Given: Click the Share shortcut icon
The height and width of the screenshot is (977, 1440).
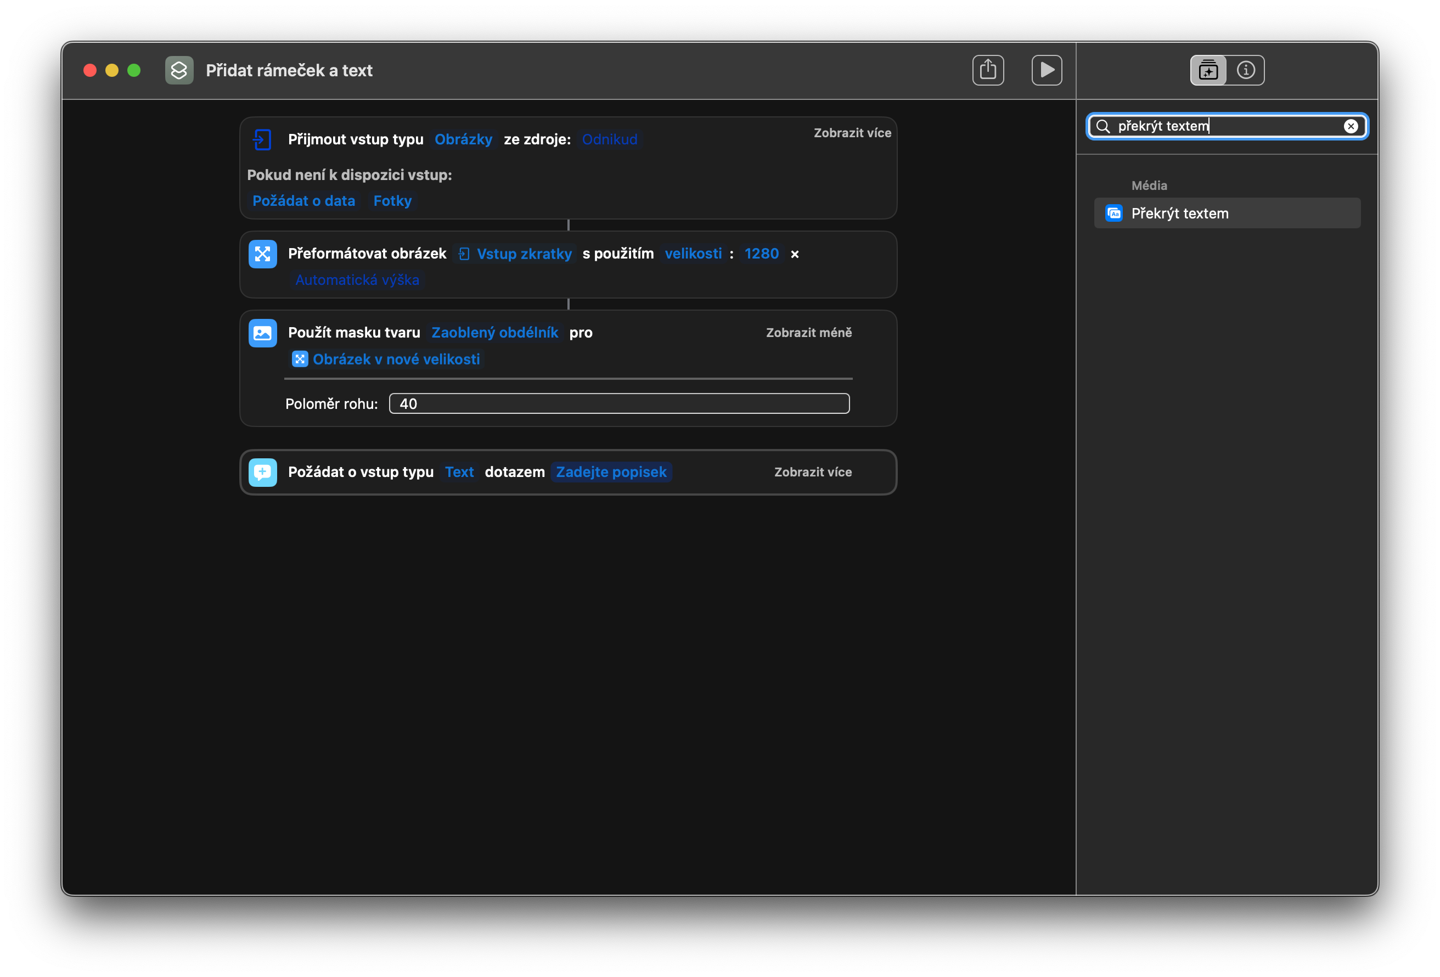Looking at the screenshot, I should click(988, 70).
